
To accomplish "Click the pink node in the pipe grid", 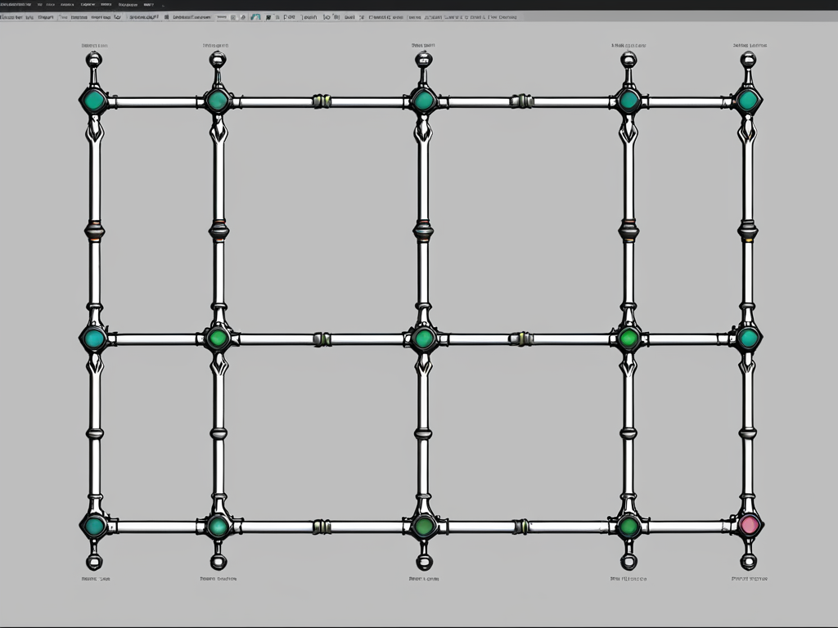I will (x=748, y=525).
